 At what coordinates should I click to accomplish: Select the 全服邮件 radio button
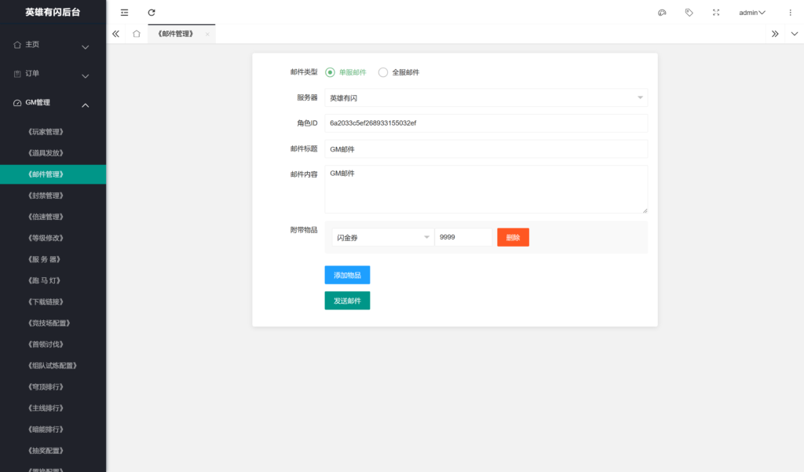(x=383, y=72)
